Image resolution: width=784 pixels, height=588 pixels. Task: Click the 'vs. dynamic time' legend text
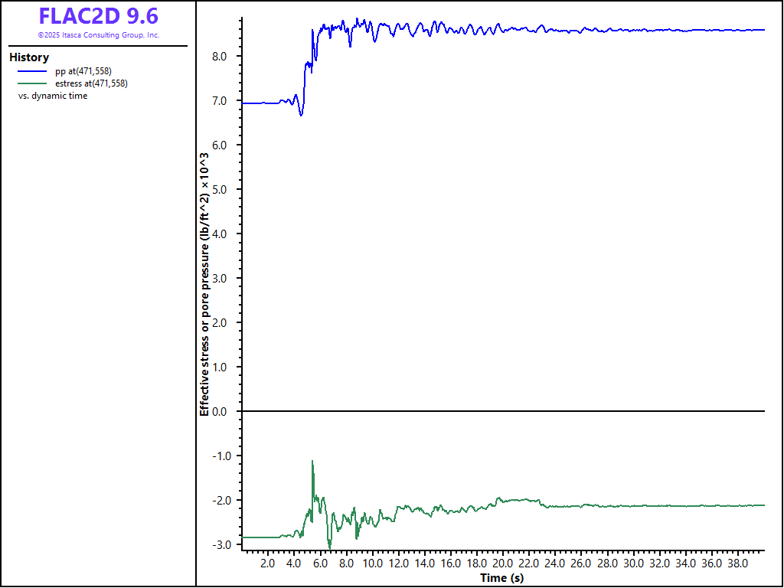click(53, 96)
